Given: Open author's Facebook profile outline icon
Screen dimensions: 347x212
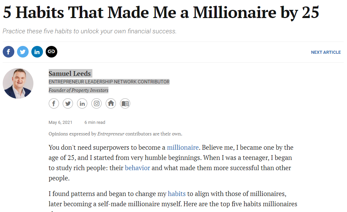Looking at the screenshot, I should coord(54,103).
